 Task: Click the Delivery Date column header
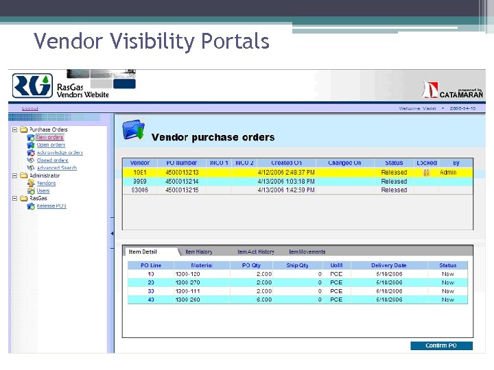(x=389, y=265)
